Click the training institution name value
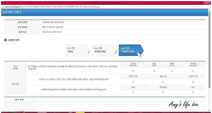212x113 pixels. tap(53, 22)
